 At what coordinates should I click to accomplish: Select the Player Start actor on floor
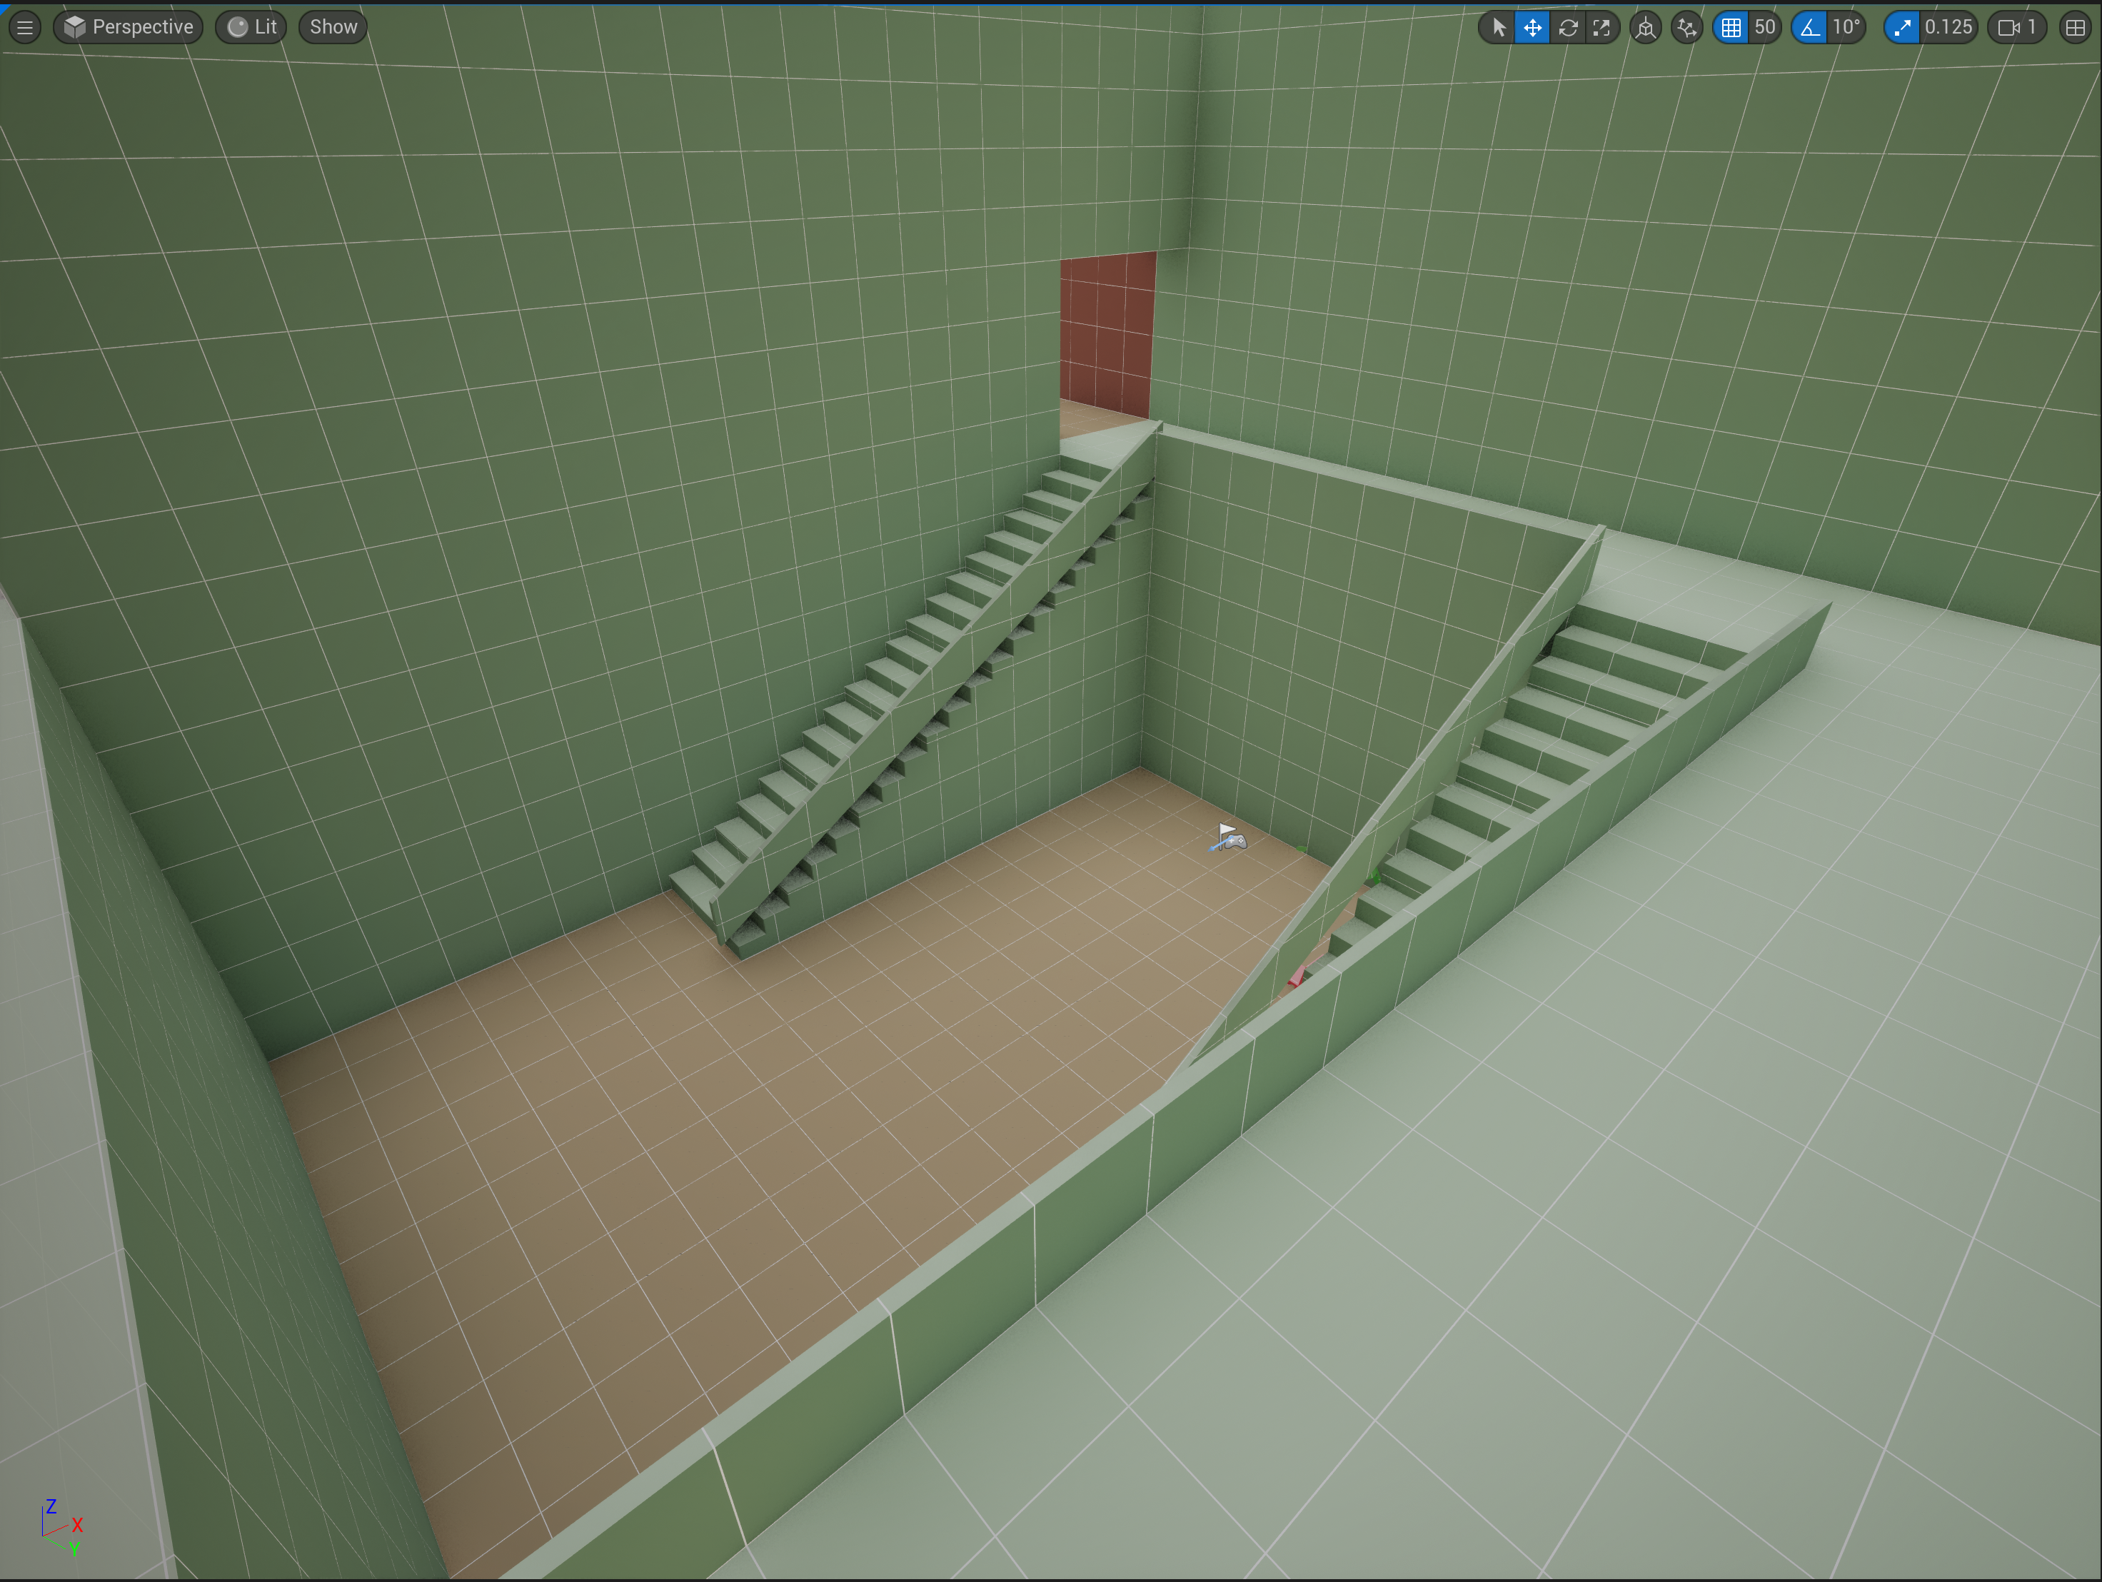tap(1229, 838)
